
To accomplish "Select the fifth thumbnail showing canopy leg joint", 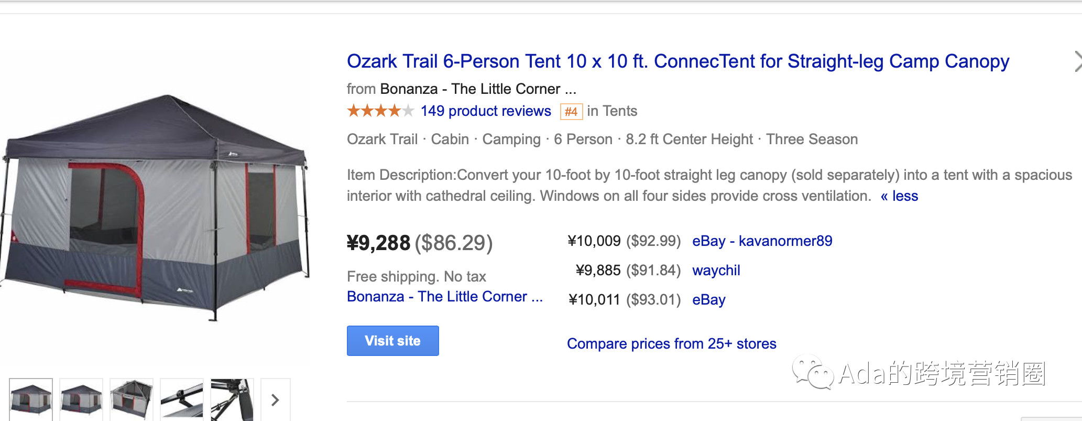I will click(232, 400).
